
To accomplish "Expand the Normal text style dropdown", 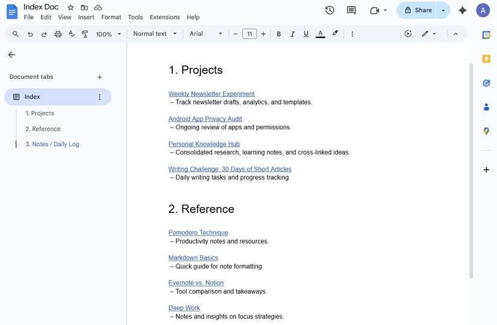I will [x=155, y=34].
